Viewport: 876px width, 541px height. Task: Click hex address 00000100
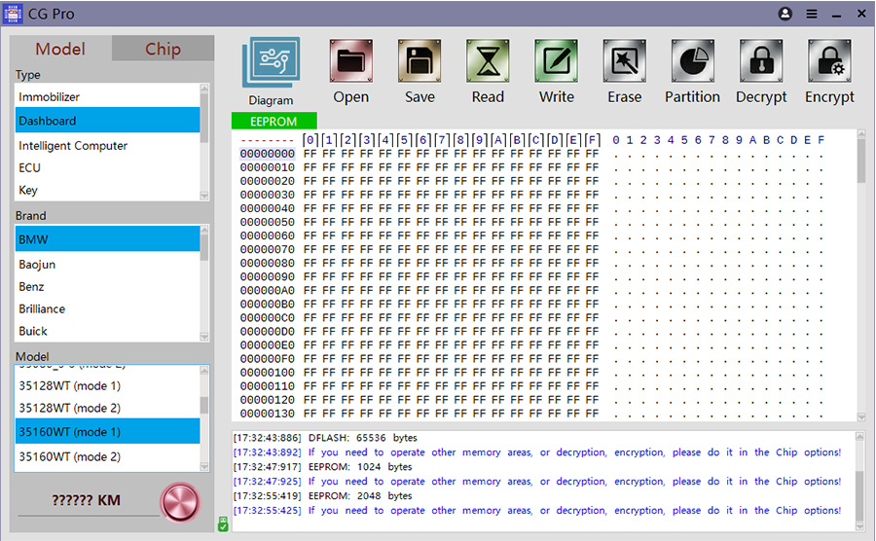pyautogui.click(x=268, y=373)
